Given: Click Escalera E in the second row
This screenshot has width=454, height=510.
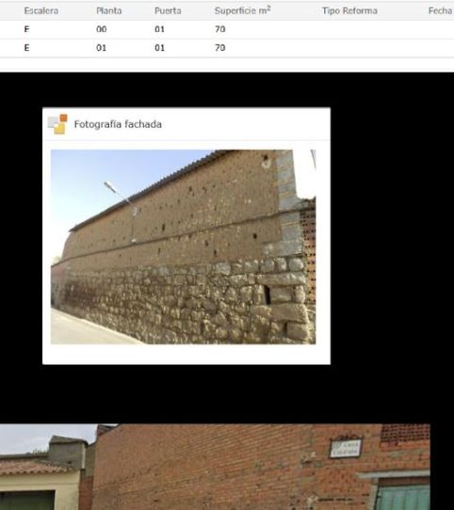Looking at the screenshot, I should pos(26,48).
